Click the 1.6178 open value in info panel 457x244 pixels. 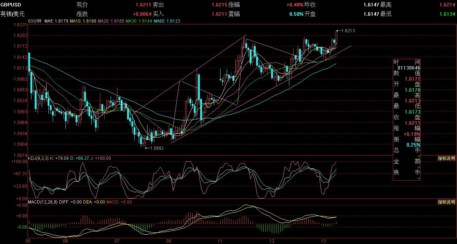click(x=413, y=90)
